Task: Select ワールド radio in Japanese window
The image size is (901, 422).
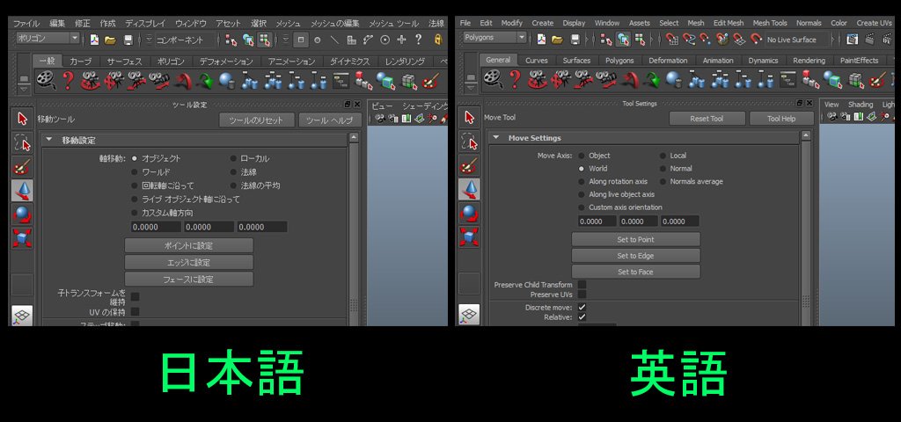Action: (135, 171)
